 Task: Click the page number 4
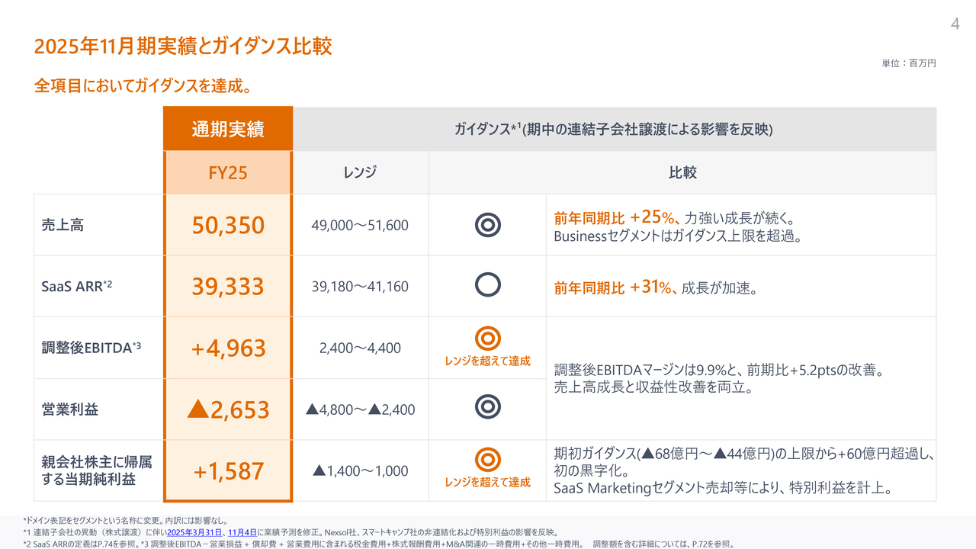955,24
